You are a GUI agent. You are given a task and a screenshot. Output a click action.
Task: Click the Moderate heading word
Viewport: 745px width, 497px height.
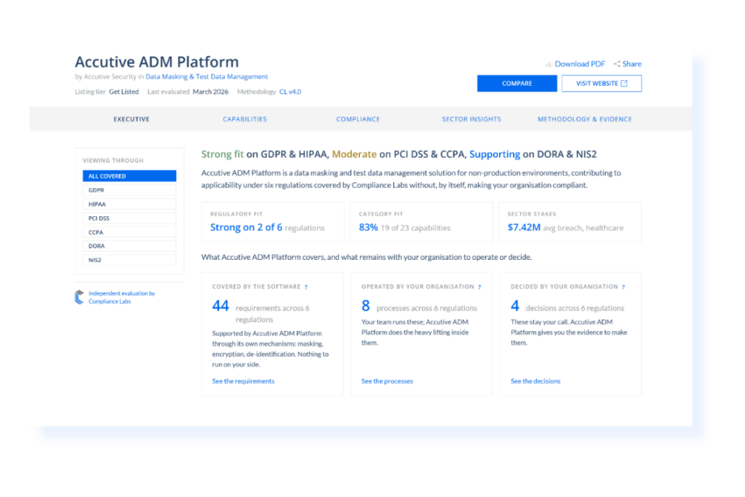point(354,154)
